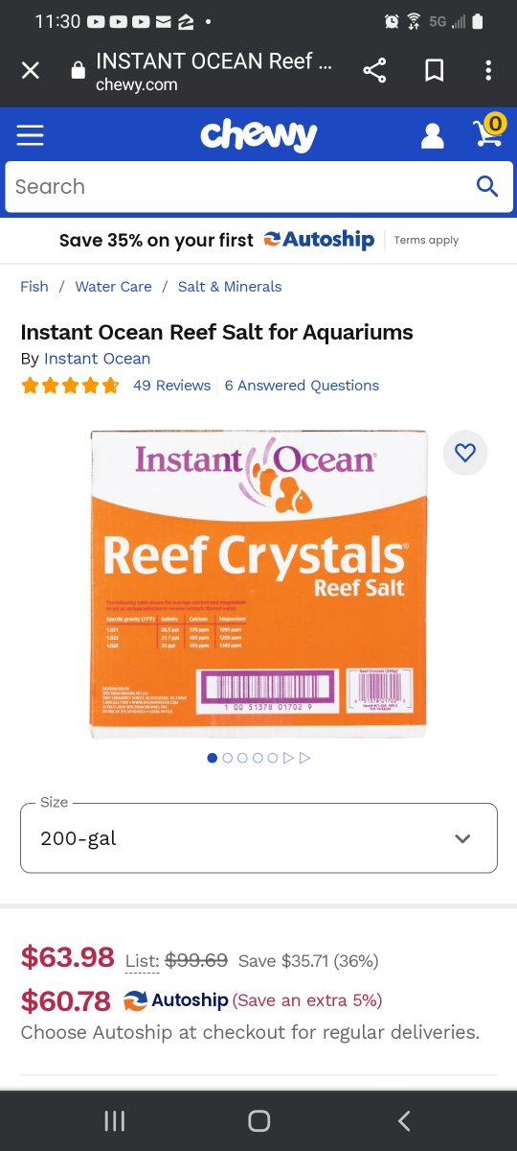View the 49 Reviews
Viewport: 517px width, 1151px height.
point(171,386)
